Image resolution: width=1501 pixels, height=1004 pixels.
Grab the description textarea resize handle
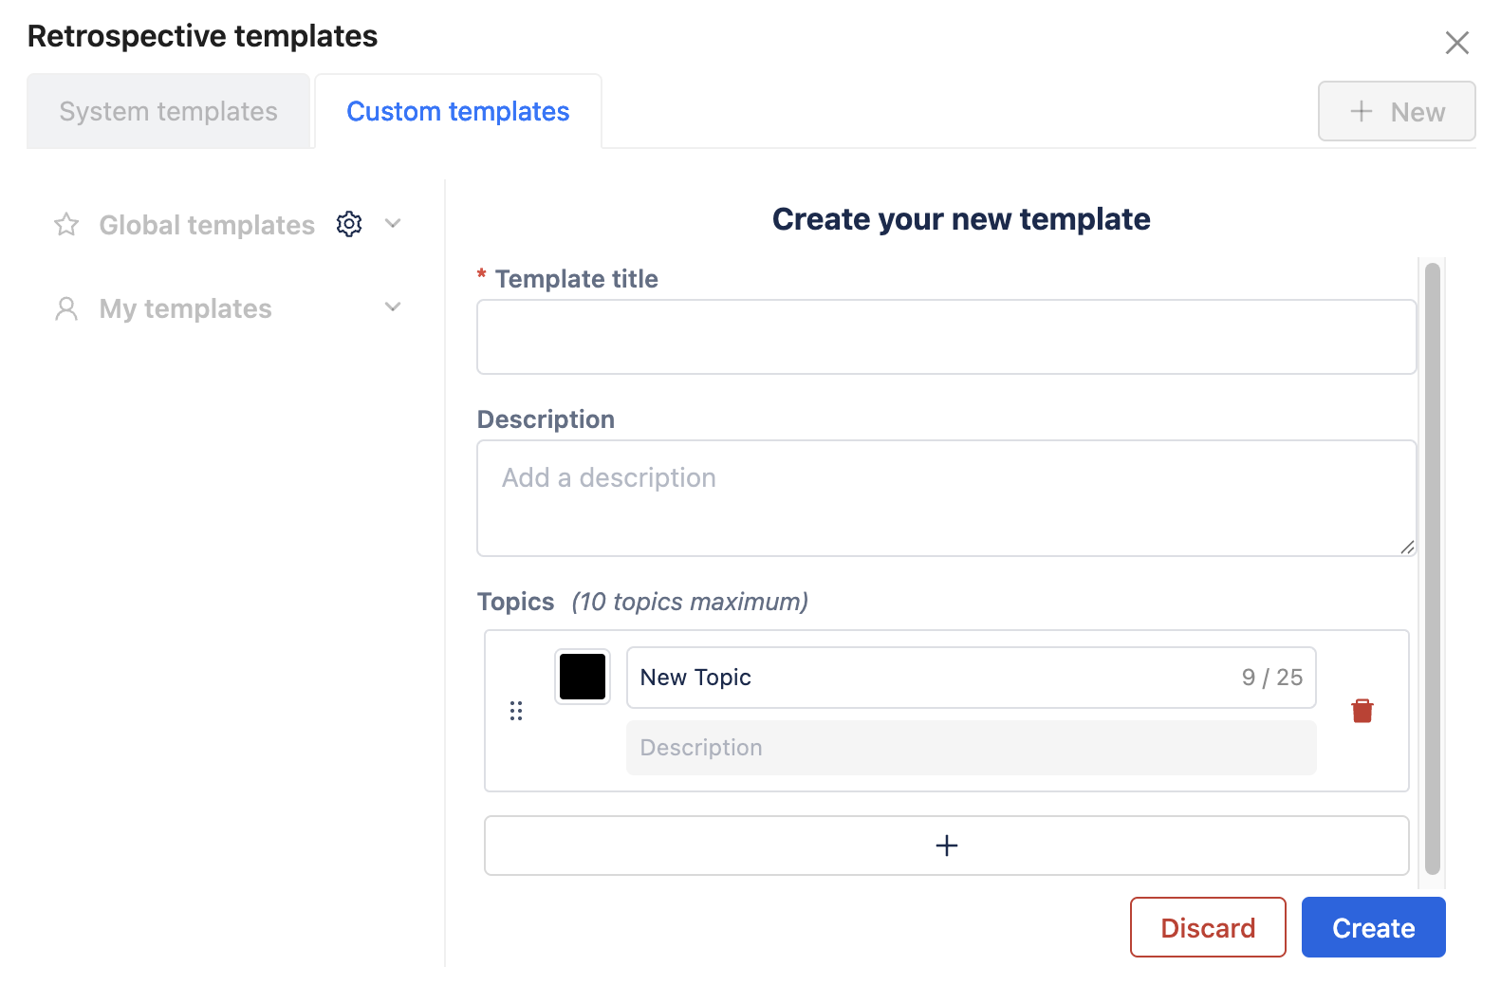[1407, 548]
